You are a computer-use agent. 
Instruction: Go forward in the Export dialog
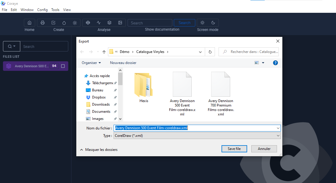coord(91,52)
